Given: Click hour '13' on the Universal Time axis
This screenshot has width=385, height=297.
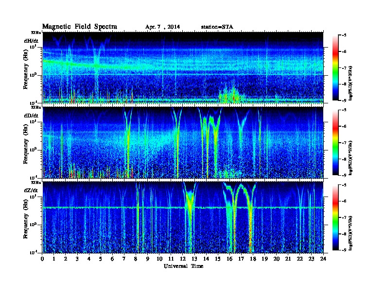Looking at the screenshot, I should pyautogui.click(x=194, y=259).
